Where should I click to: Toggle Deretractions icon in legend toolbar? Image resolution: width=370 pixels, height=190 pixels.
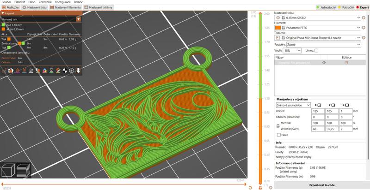[x=24, y=71]
